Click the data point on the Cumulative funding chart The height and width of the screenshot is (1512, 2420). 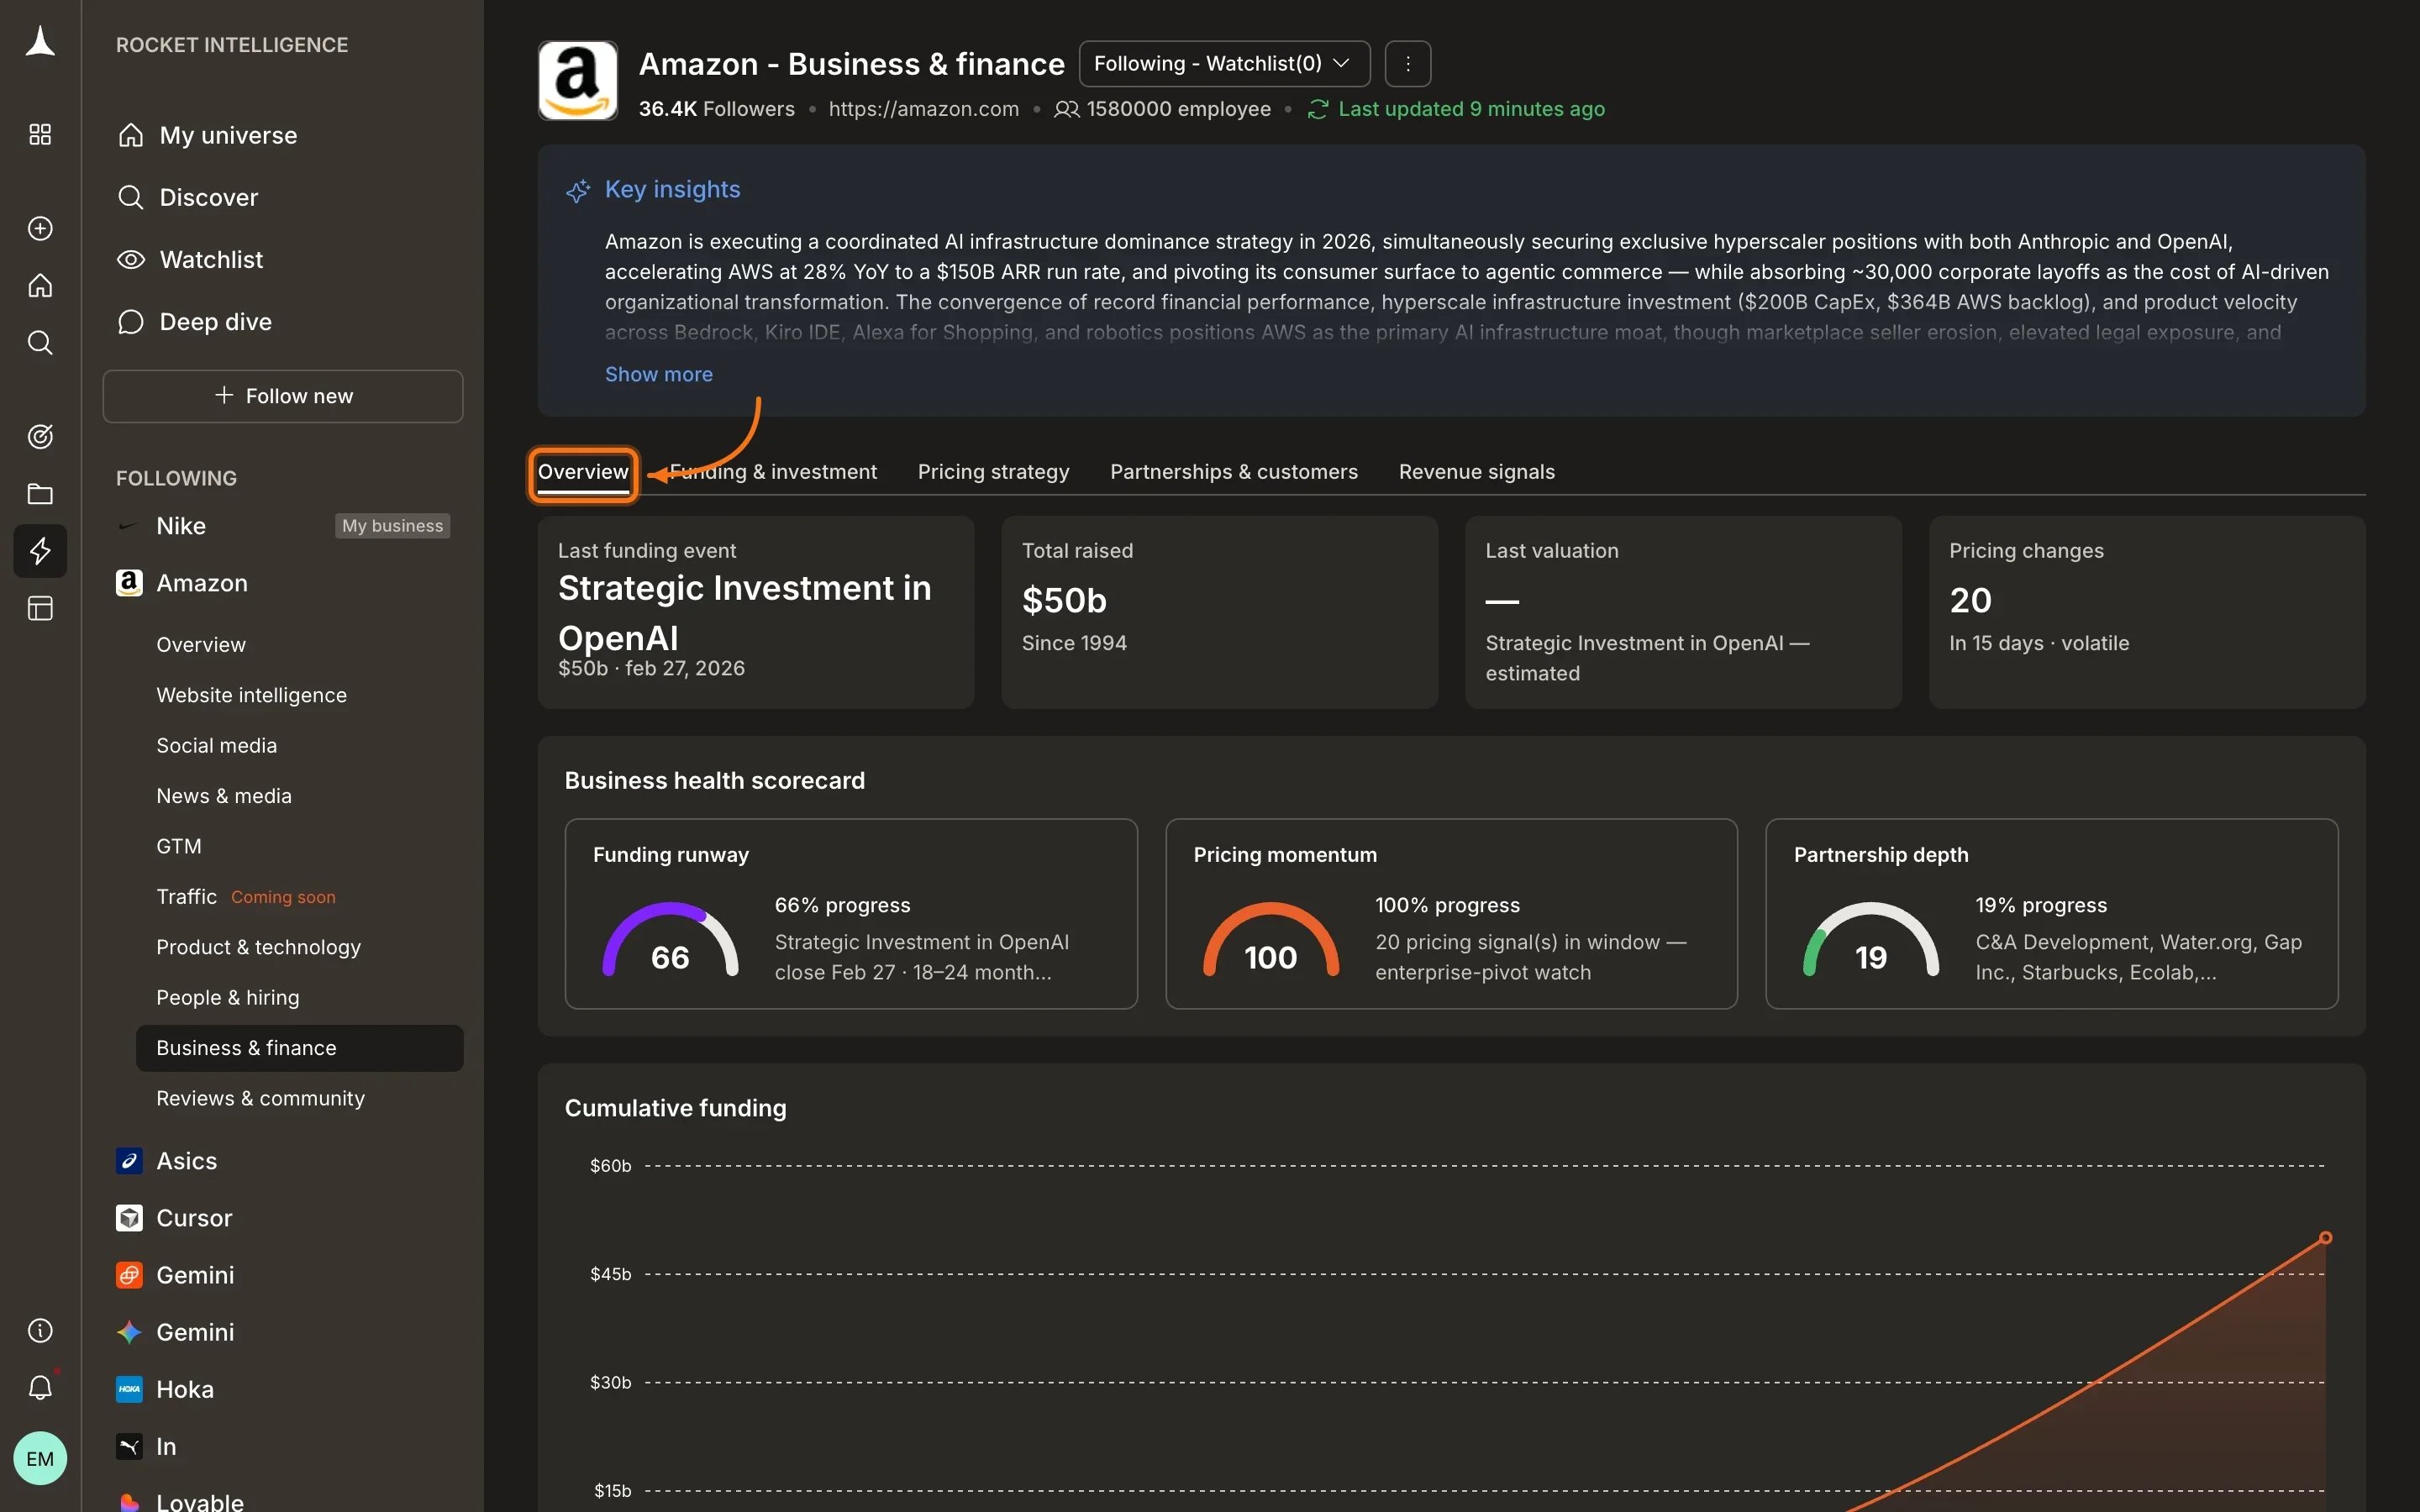pyautogui.click(x=2325, y=1238)
